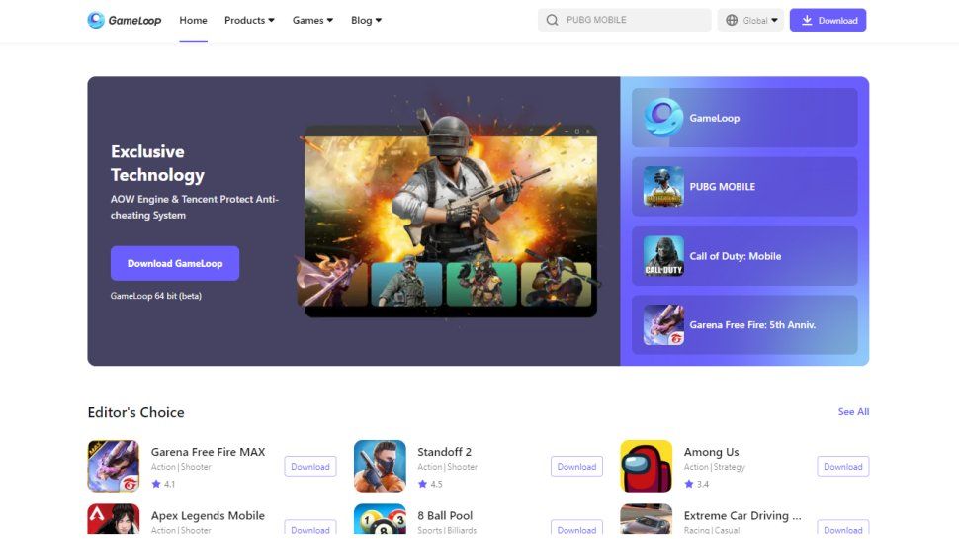Viewport: 959px width, 539px height.
Task: Open the Extreme Car Driving title
Action: pyautogui.click(x=742, y=515)
